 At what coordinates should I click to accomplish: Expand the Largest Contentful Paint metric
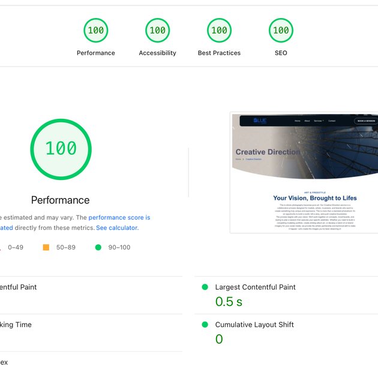point(256,287)
